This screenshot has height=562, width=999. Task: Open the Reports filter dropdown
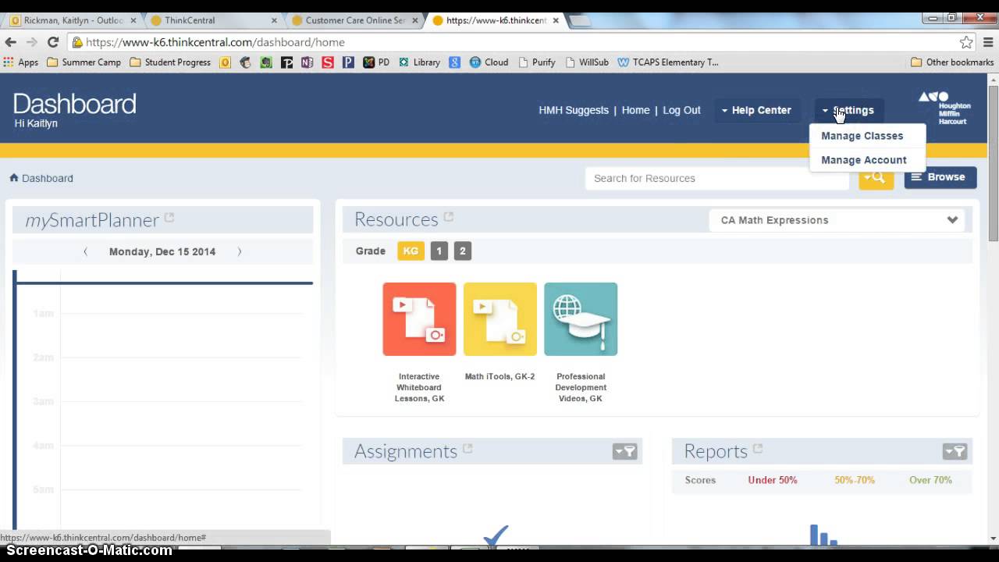[x=955, y=451]
